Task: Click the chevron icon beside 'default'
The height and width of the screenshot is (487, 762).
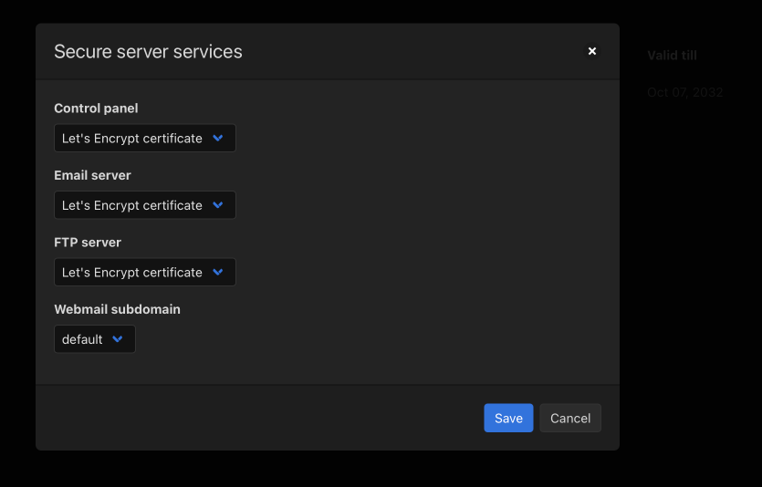Action: click(118, 339)
